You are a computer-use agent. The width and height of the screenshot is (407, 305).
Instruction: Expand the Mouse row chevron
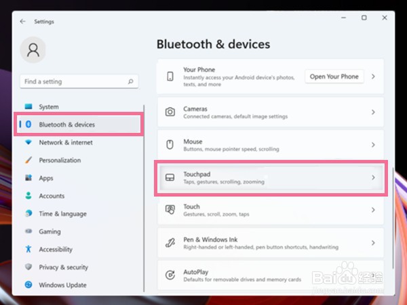click(x=373, y=145)
